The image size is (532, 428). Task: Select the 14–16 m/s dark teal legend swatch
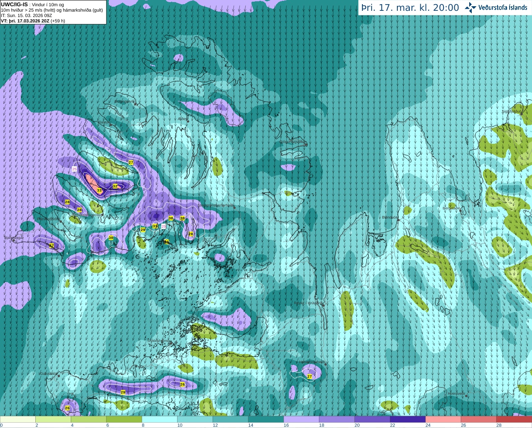point(266,419)
